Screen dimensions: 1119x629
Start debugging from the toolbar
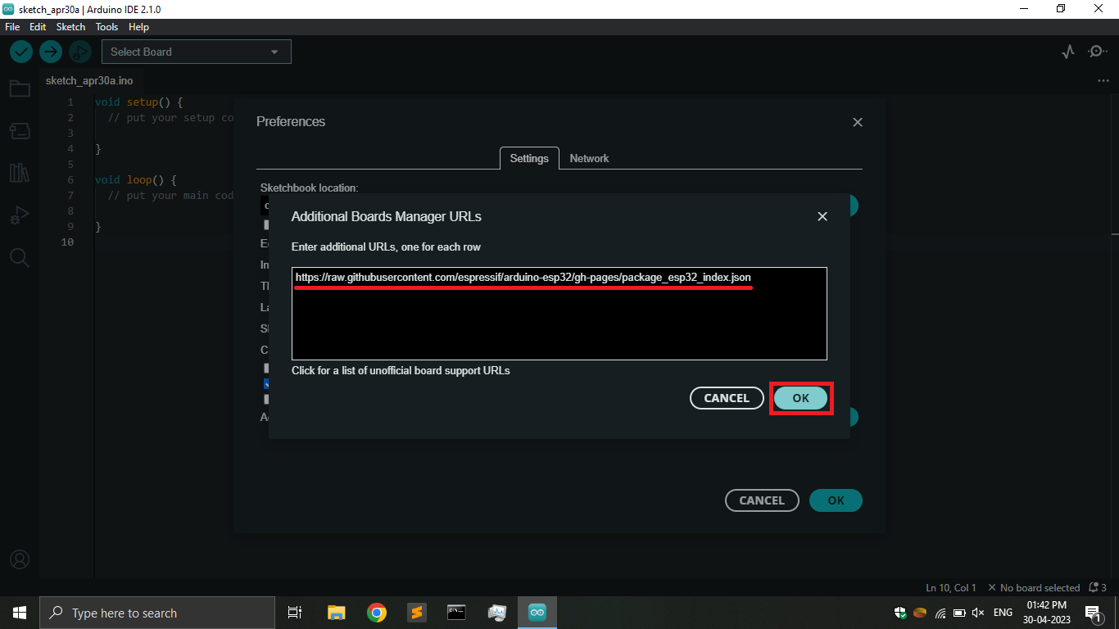(79, 51)
